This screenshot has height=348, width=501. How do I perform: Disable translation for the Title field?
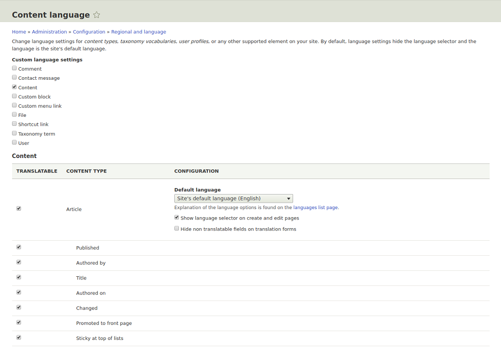coord(19,277)
